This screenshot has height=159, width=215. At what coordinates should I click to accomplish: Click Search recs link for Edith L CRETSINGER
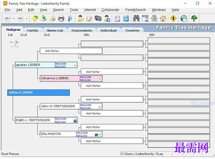point(60,122)
